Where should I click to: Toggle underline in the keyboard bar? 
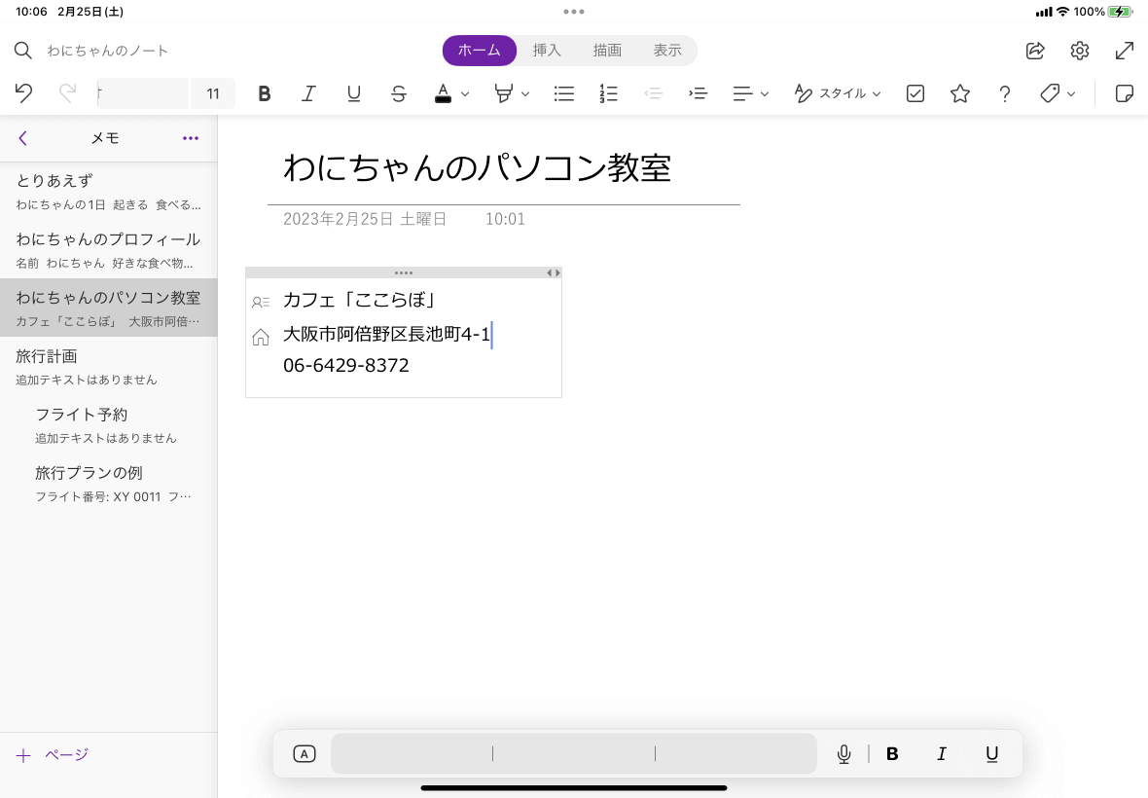991,753
